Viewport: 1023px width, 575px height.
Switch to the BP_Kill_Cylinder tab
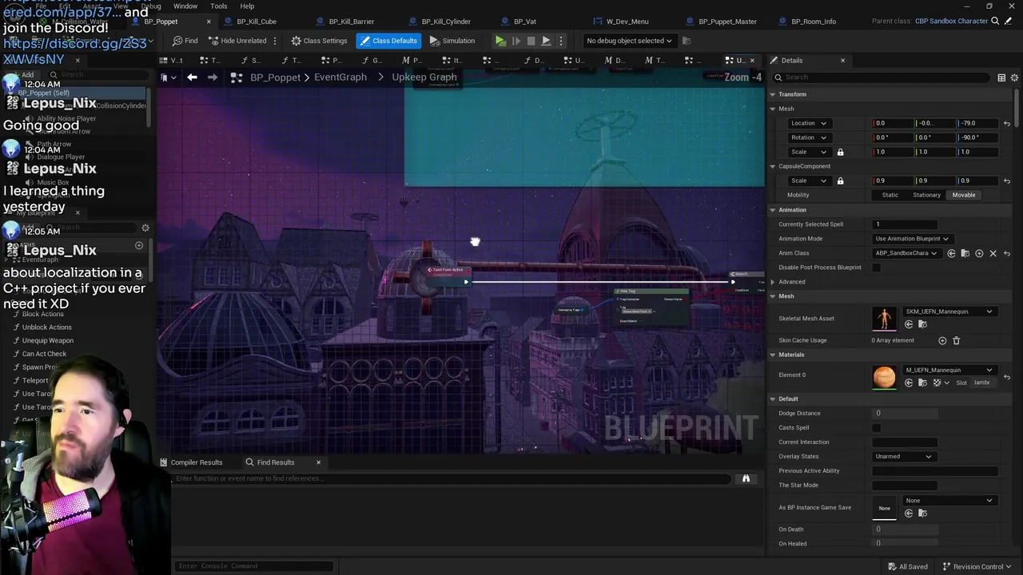(446, 22)
